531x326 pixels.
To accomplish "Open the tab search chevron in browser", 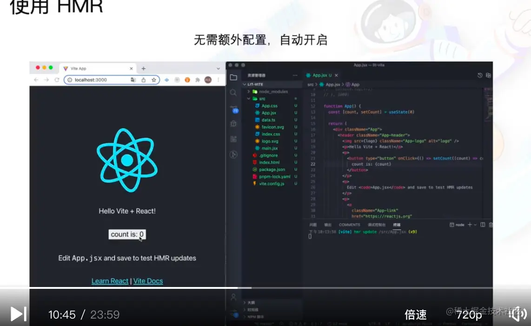I will click(218, 68).
